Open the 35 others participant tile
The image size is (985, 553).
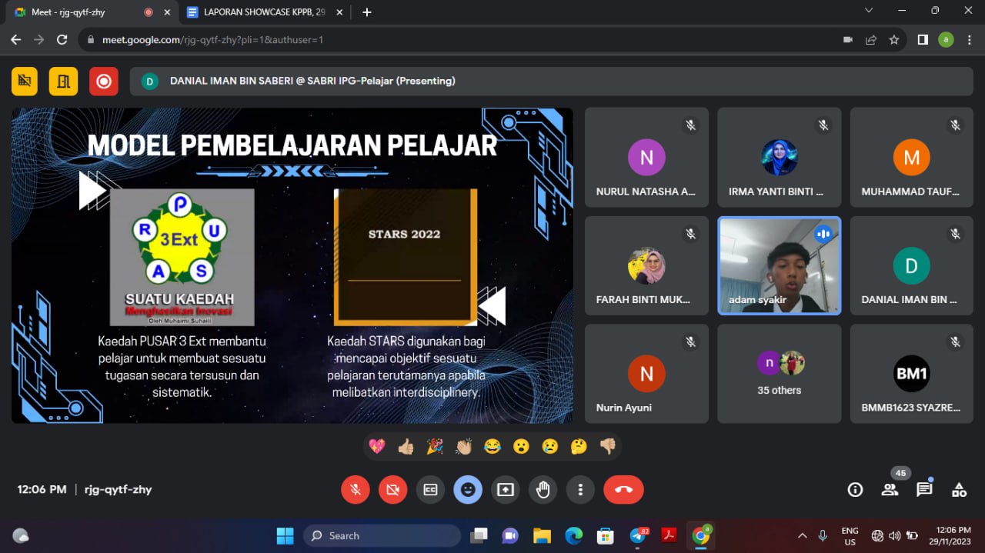pyautogui.click(x=779, y=373)
